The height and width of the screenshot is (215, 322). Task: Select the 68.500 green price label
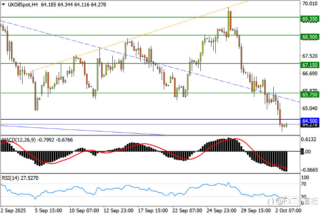(x=310, y=37)
